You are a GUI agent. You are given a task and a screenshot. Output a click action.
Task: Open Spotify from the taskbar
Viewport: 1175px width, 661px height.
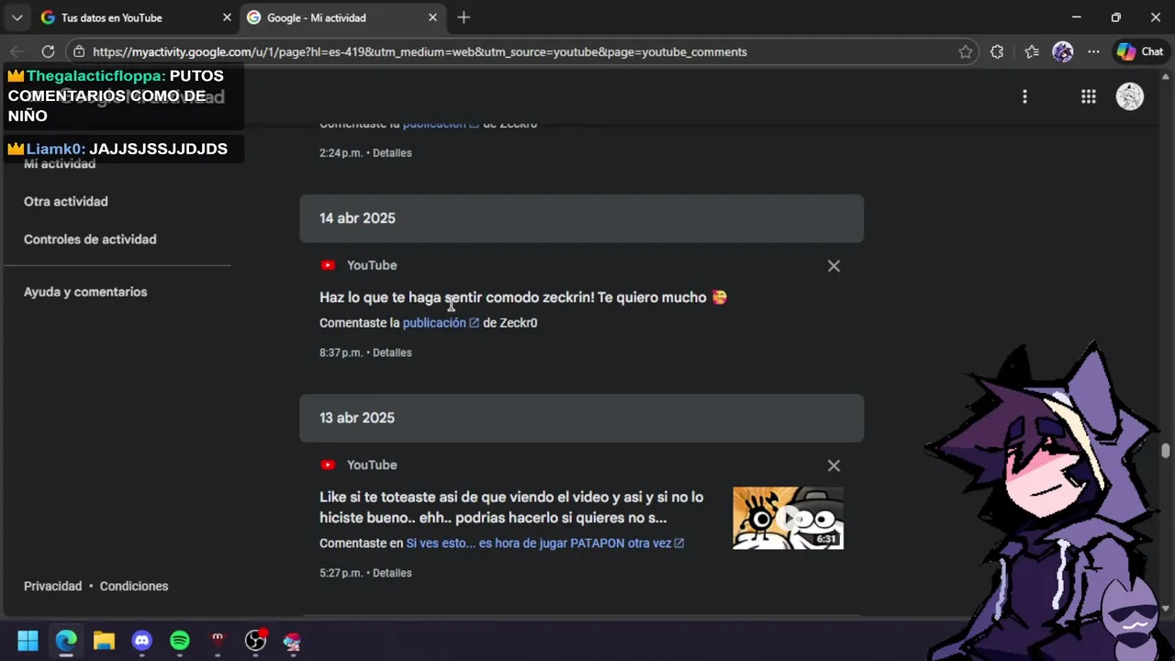tap(180, 641)
